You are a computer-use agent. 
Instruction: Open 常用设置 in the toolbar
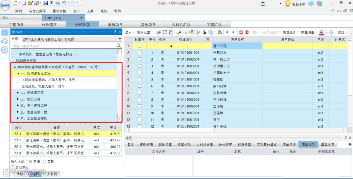145,32
